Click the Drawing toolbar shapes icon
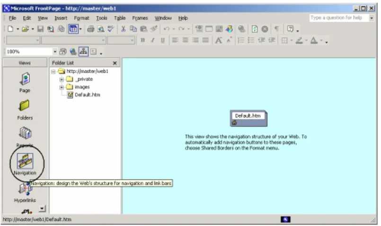381x226 pixels. click(229, 29)
